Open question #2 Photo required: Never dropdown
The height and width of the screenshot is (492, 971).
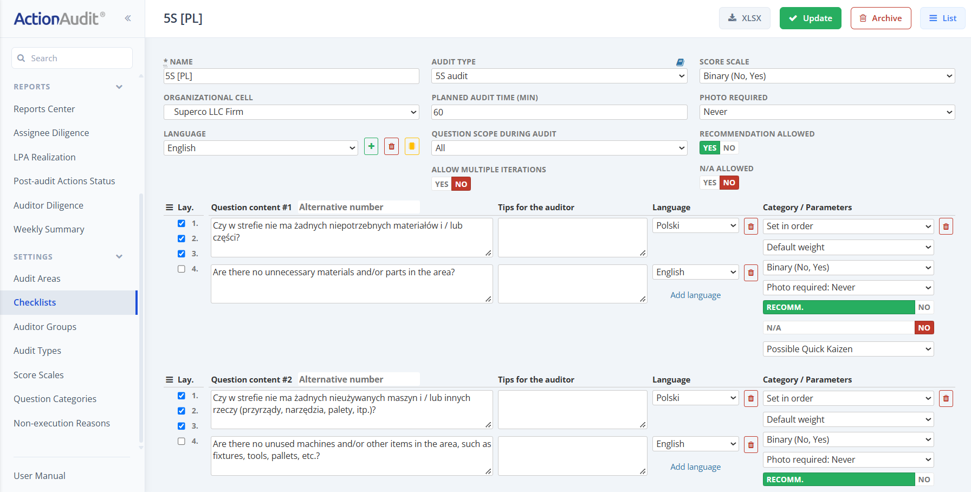pos(849,459)
